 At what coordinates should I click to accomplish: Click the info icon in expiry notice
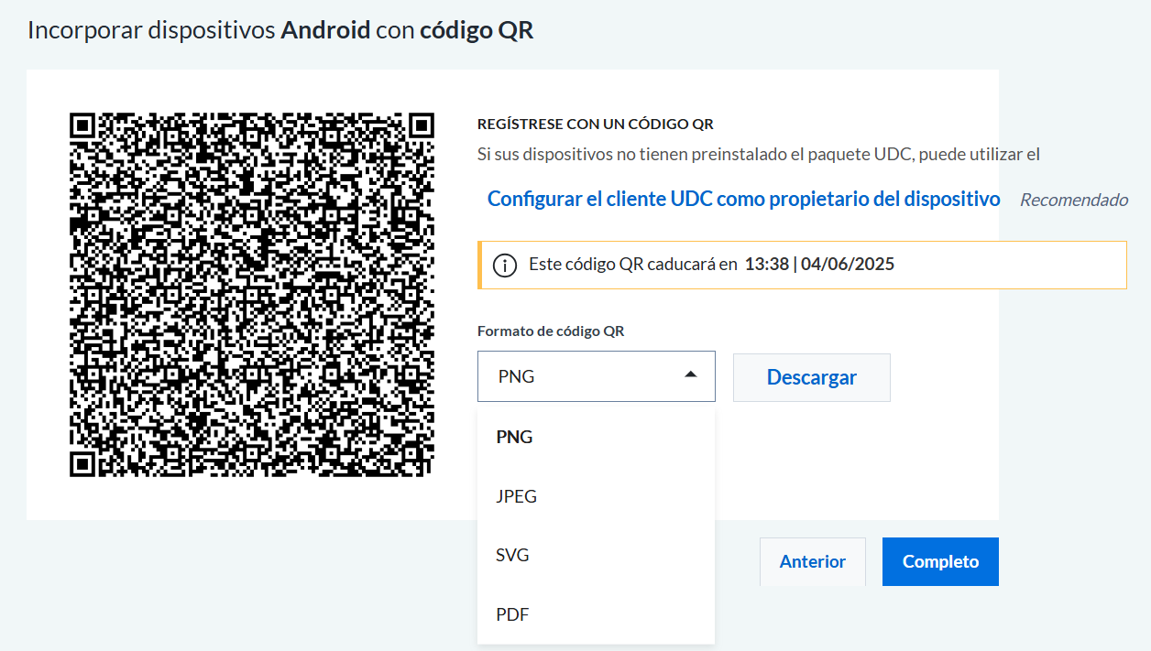point(504,266)
